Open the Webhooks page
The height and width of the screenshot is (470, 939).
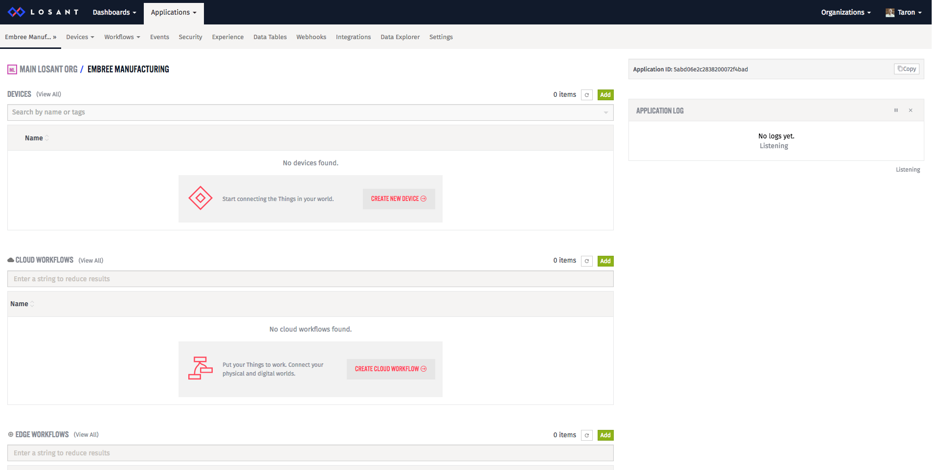(x=311, y=37)
